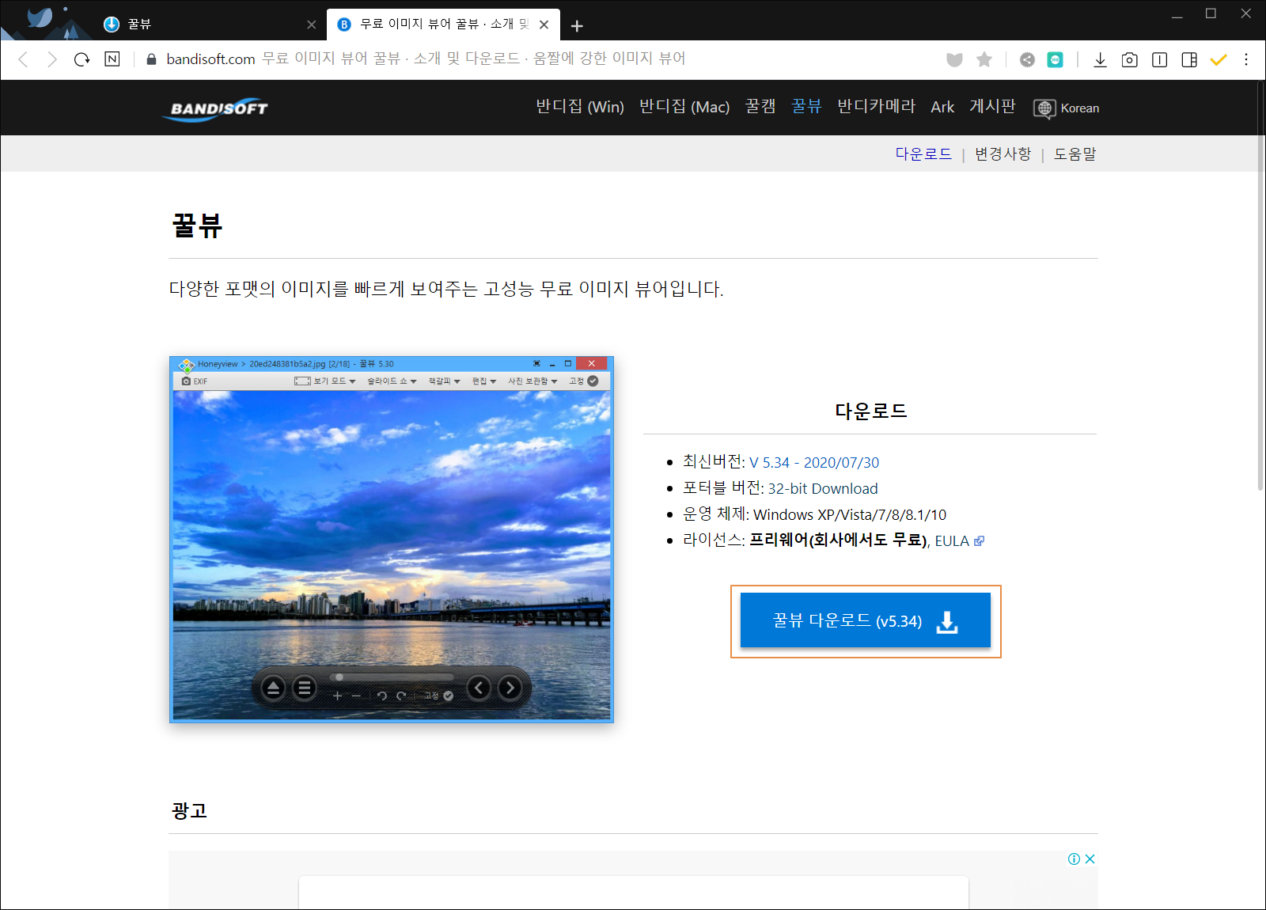Close the 무료 이미지 뷰어 꿀뷰 tab

(x=544, y=25)
